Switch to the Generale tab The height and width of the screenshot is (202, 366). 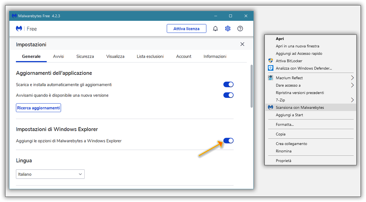point(31,56)
